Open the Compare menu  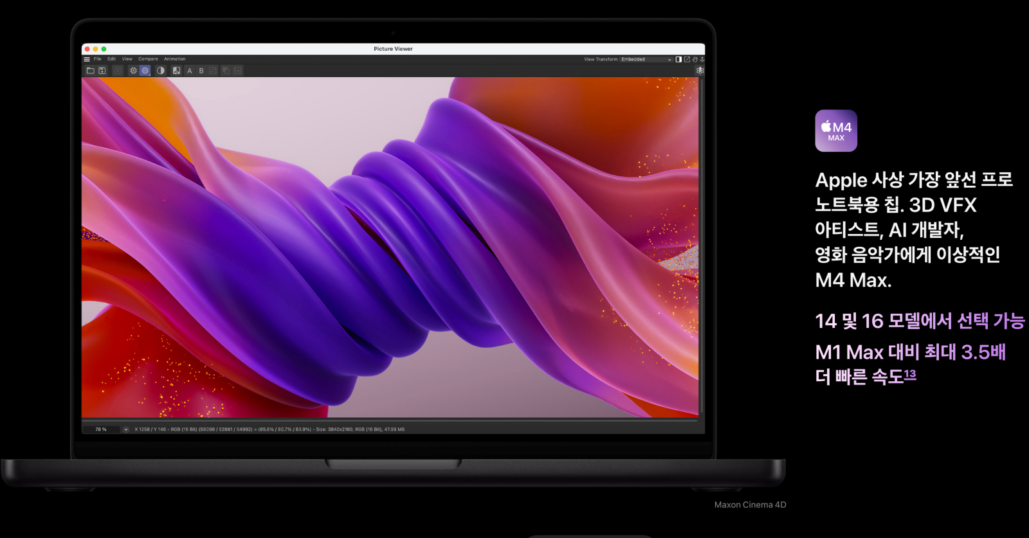coord(148,59)
